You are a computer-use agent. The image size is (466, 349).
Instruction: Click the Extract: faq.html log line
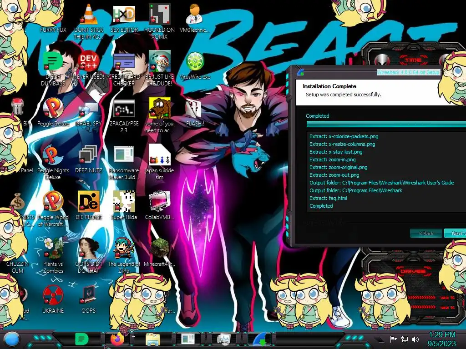(x=328, y=198)
